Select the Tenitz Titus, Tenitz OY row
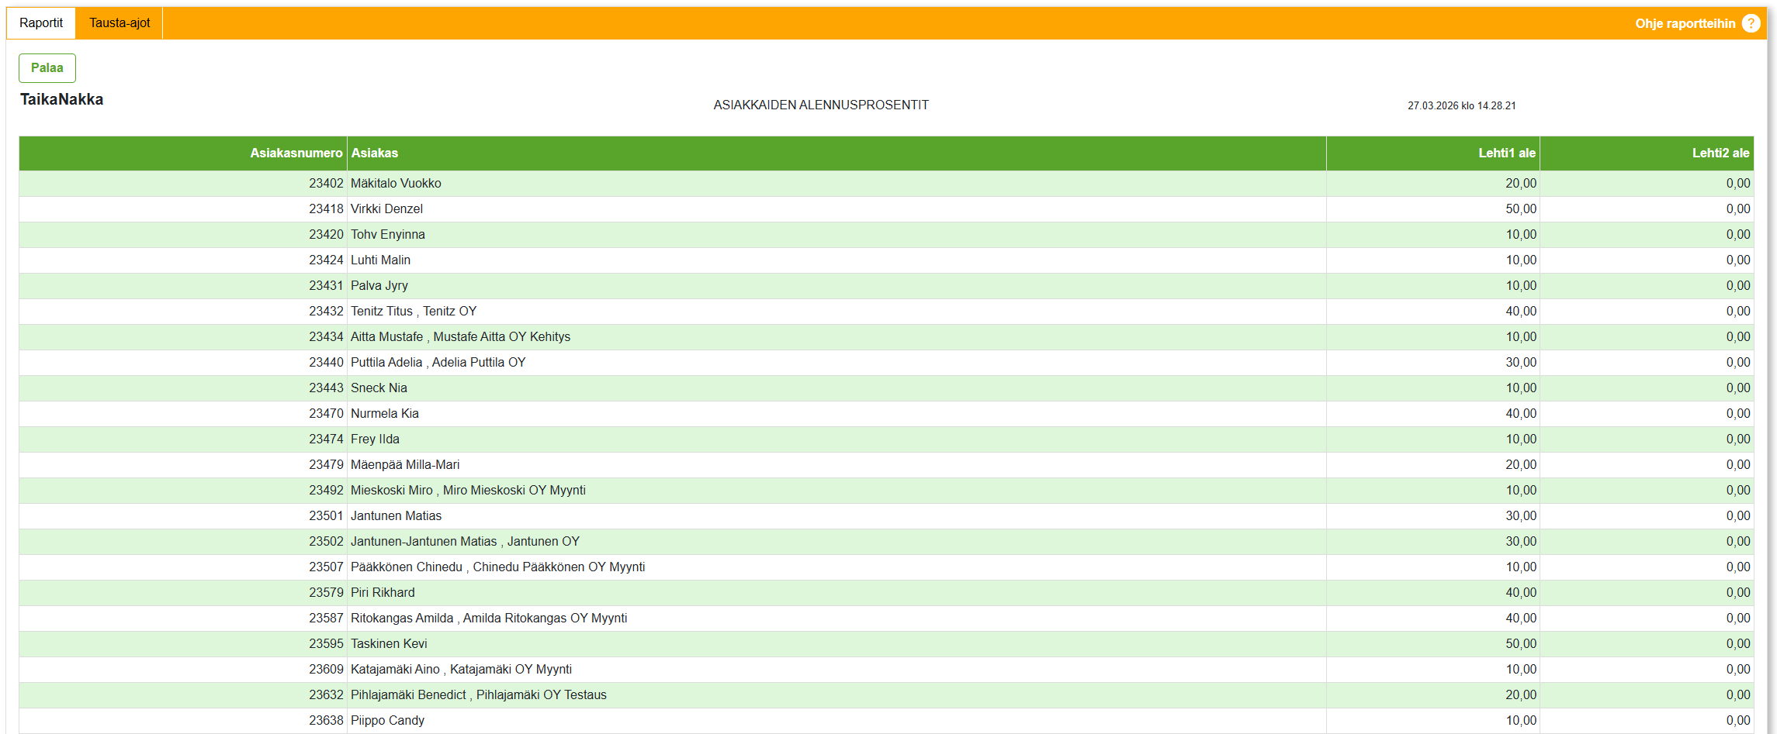This screenshot has width=1777, height=734. 413,312
